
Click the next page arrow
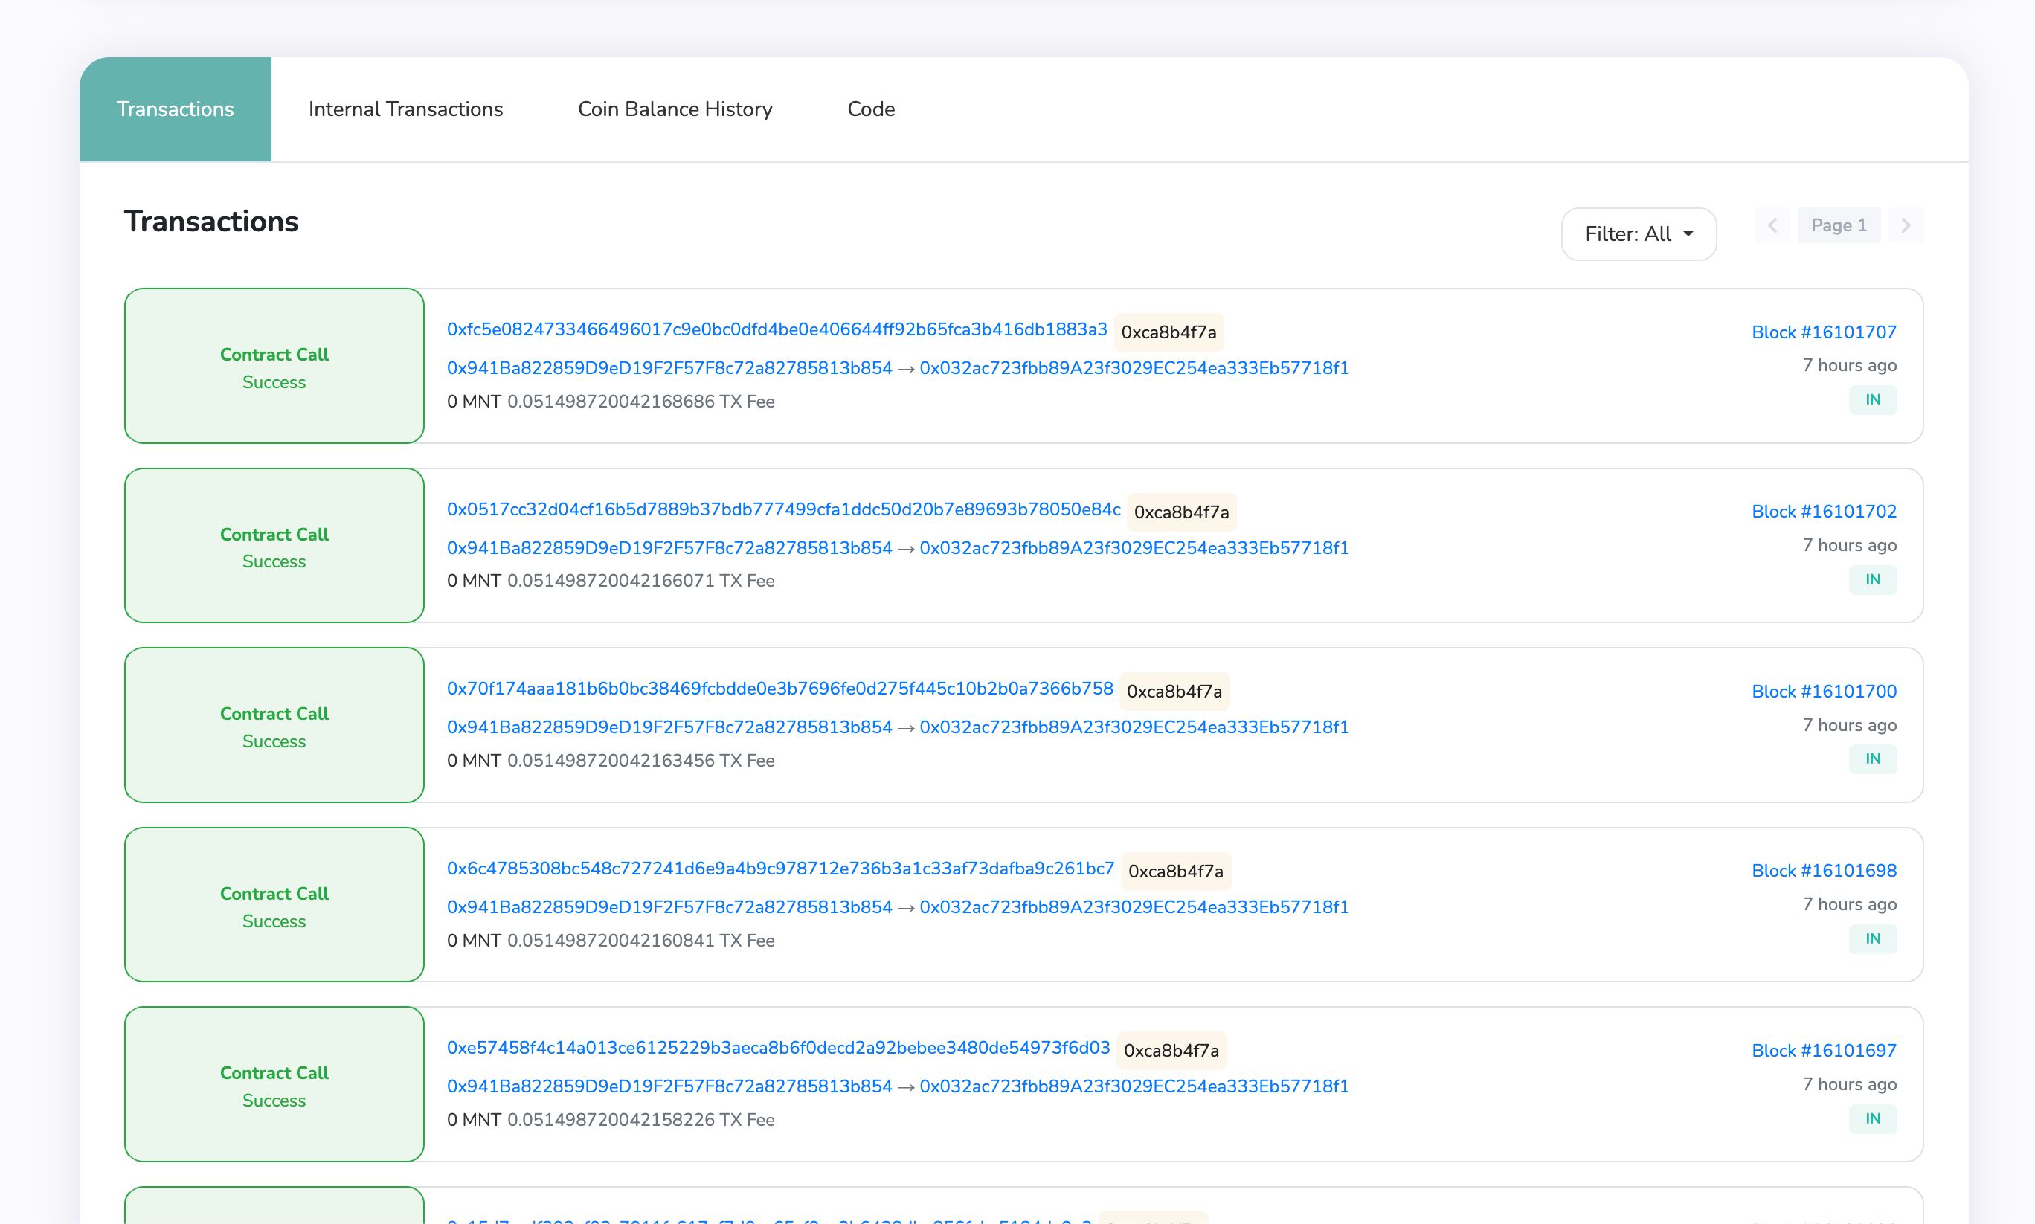tap(1906, 225)
